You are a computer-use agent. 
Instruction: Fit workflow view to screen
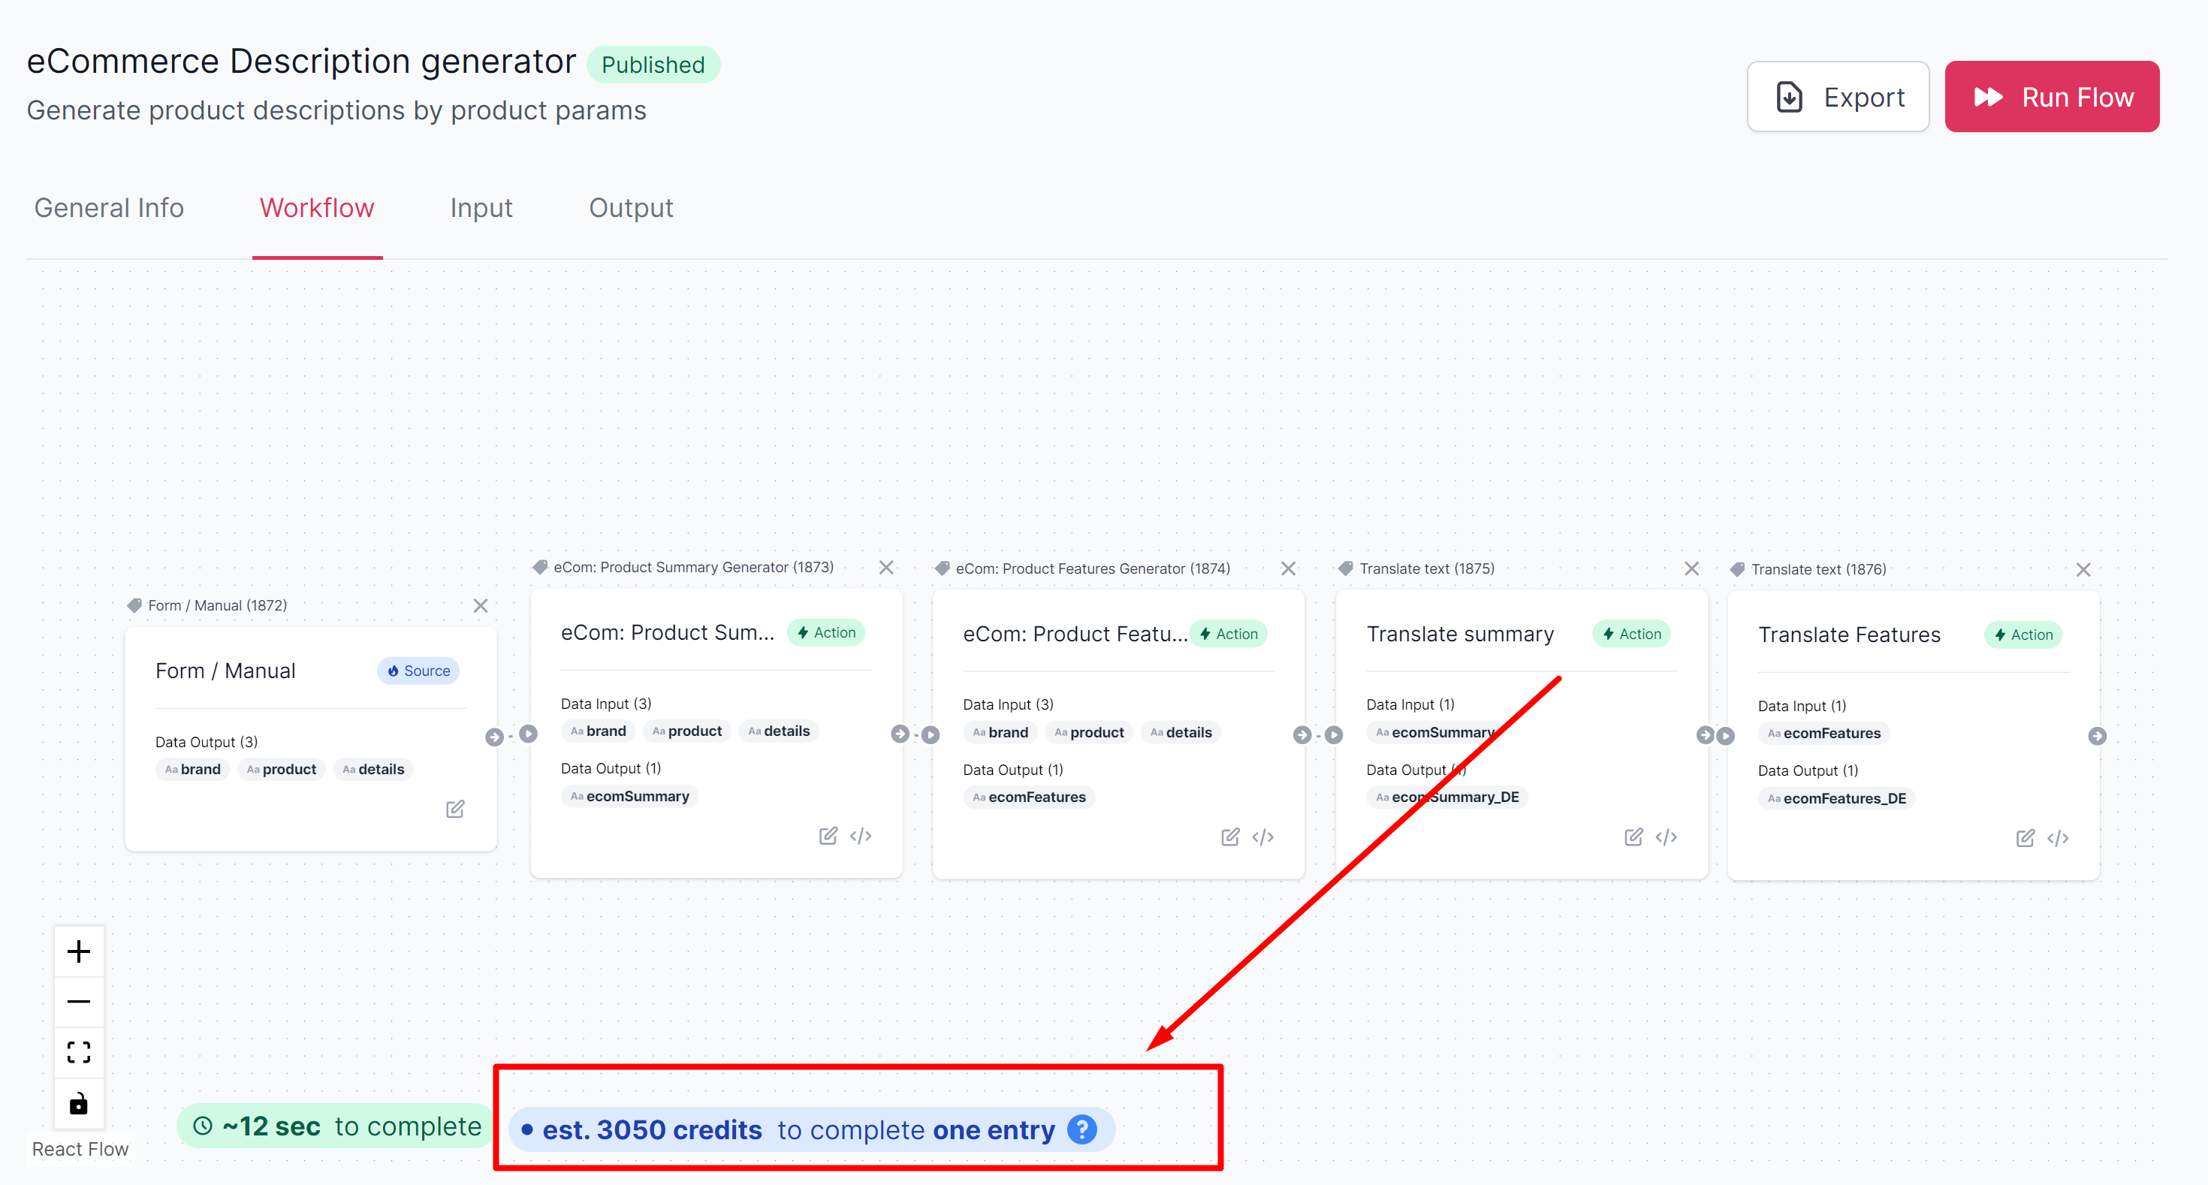(78, 1051)
